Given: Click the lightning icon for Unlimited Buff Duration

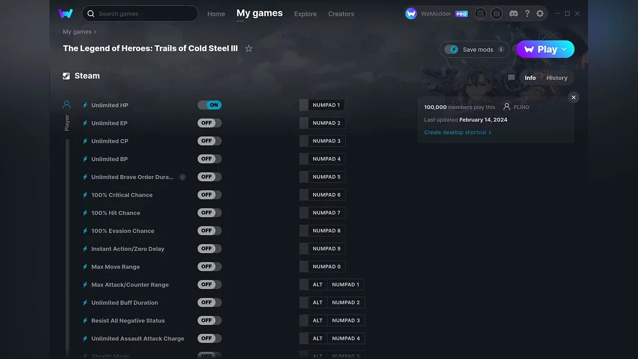Looking at the screenshot, I should point(85,303).
